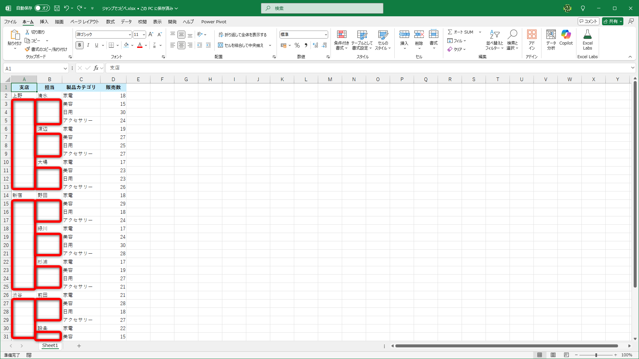Click the search box in title bar
Viewport: 639px width, 359px height.
322,8
